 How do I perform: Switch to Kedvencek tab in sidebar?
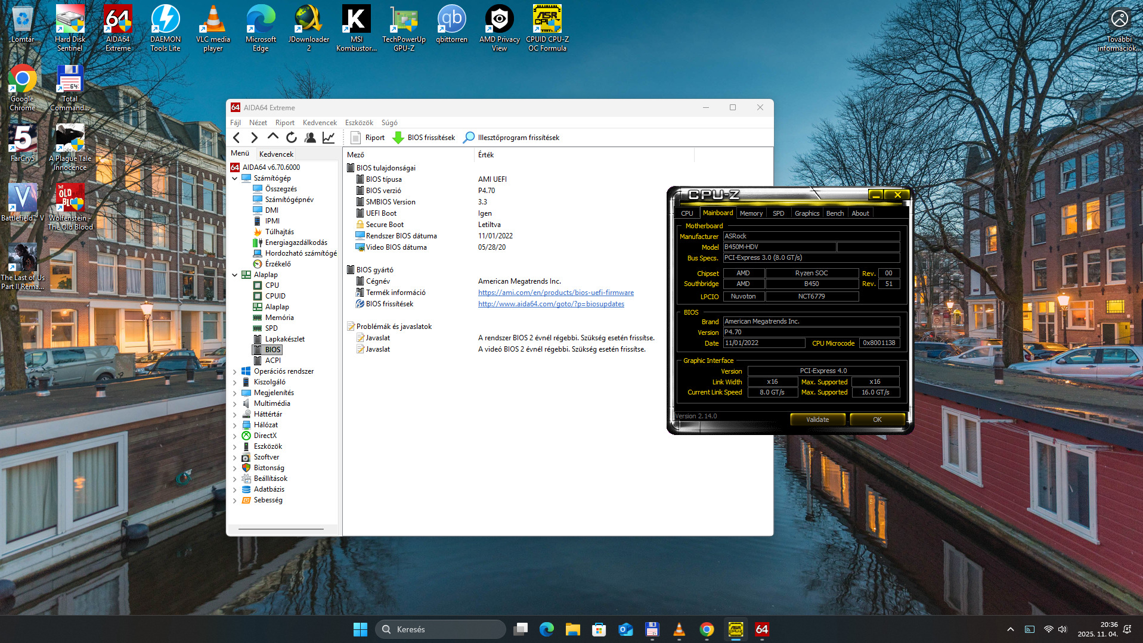[276, 154]
